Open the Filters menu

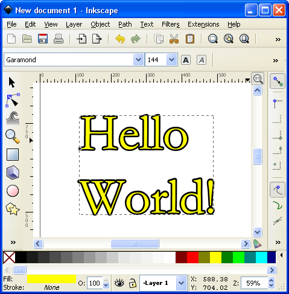pos(171,24)
